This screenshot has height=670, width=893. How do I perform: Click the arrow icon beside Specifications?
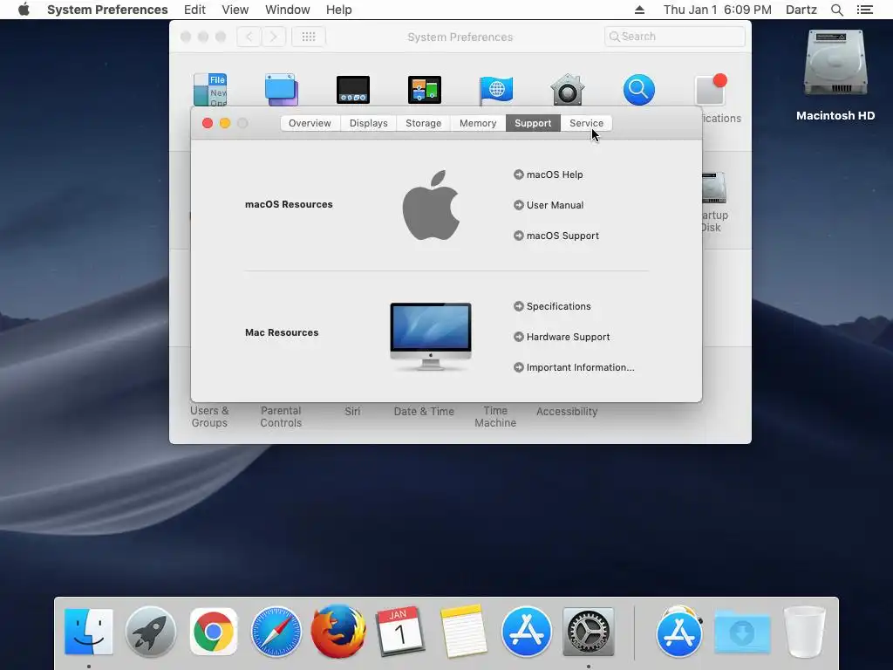coord(519,306)
